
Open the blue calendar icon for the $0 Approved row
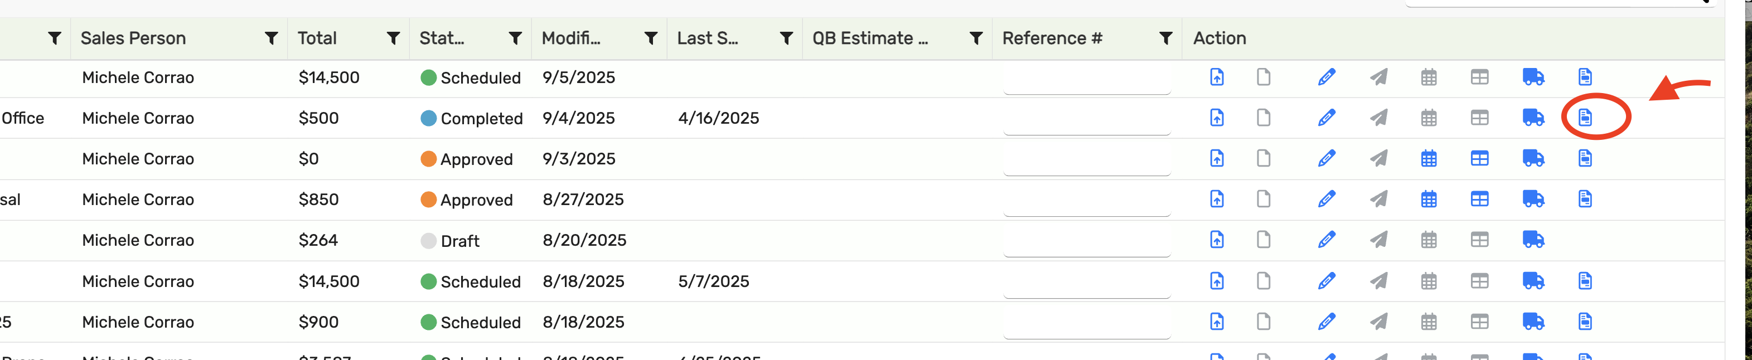[x=1428, y=158]
